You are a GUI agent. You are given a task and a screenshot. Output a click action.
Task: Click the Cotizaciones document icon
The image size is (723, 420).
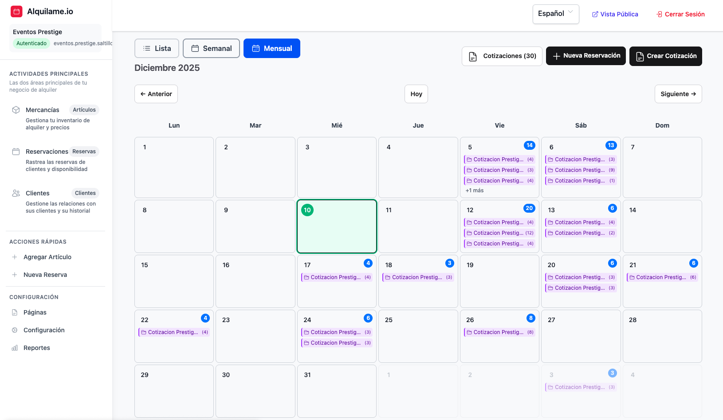click(x=473, y=56)
